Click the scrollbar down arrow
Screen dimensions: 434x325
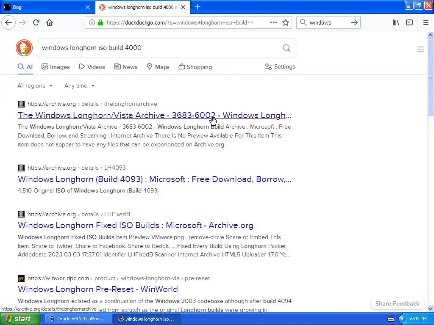point(431,308)
